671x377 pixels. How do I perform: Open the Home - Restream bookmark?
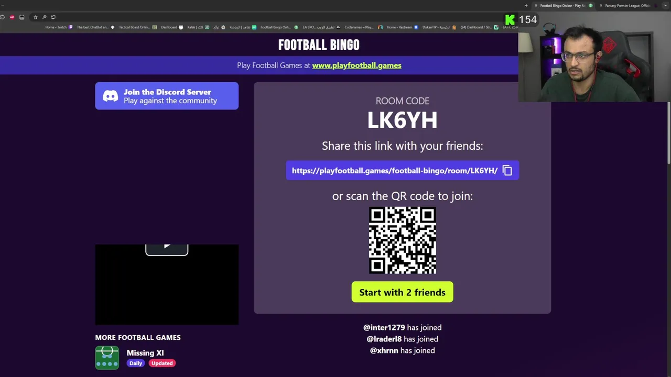(402, 27)
